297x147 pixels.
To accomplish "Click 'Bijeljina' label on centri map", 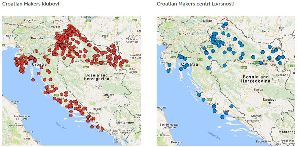I will click(281, 75).
